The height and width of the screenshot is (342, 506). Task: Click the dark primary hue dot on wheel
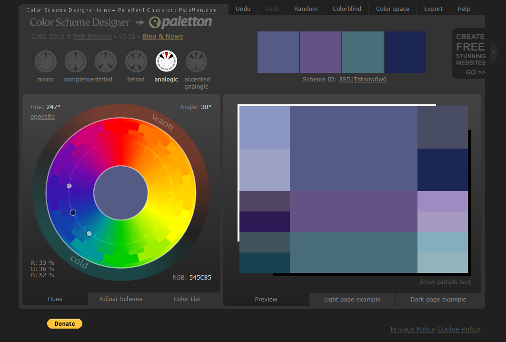tap(73, 212)
